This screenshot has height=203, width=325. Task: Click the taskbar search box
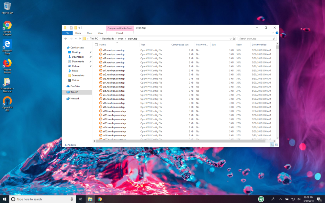coord(42,199)
